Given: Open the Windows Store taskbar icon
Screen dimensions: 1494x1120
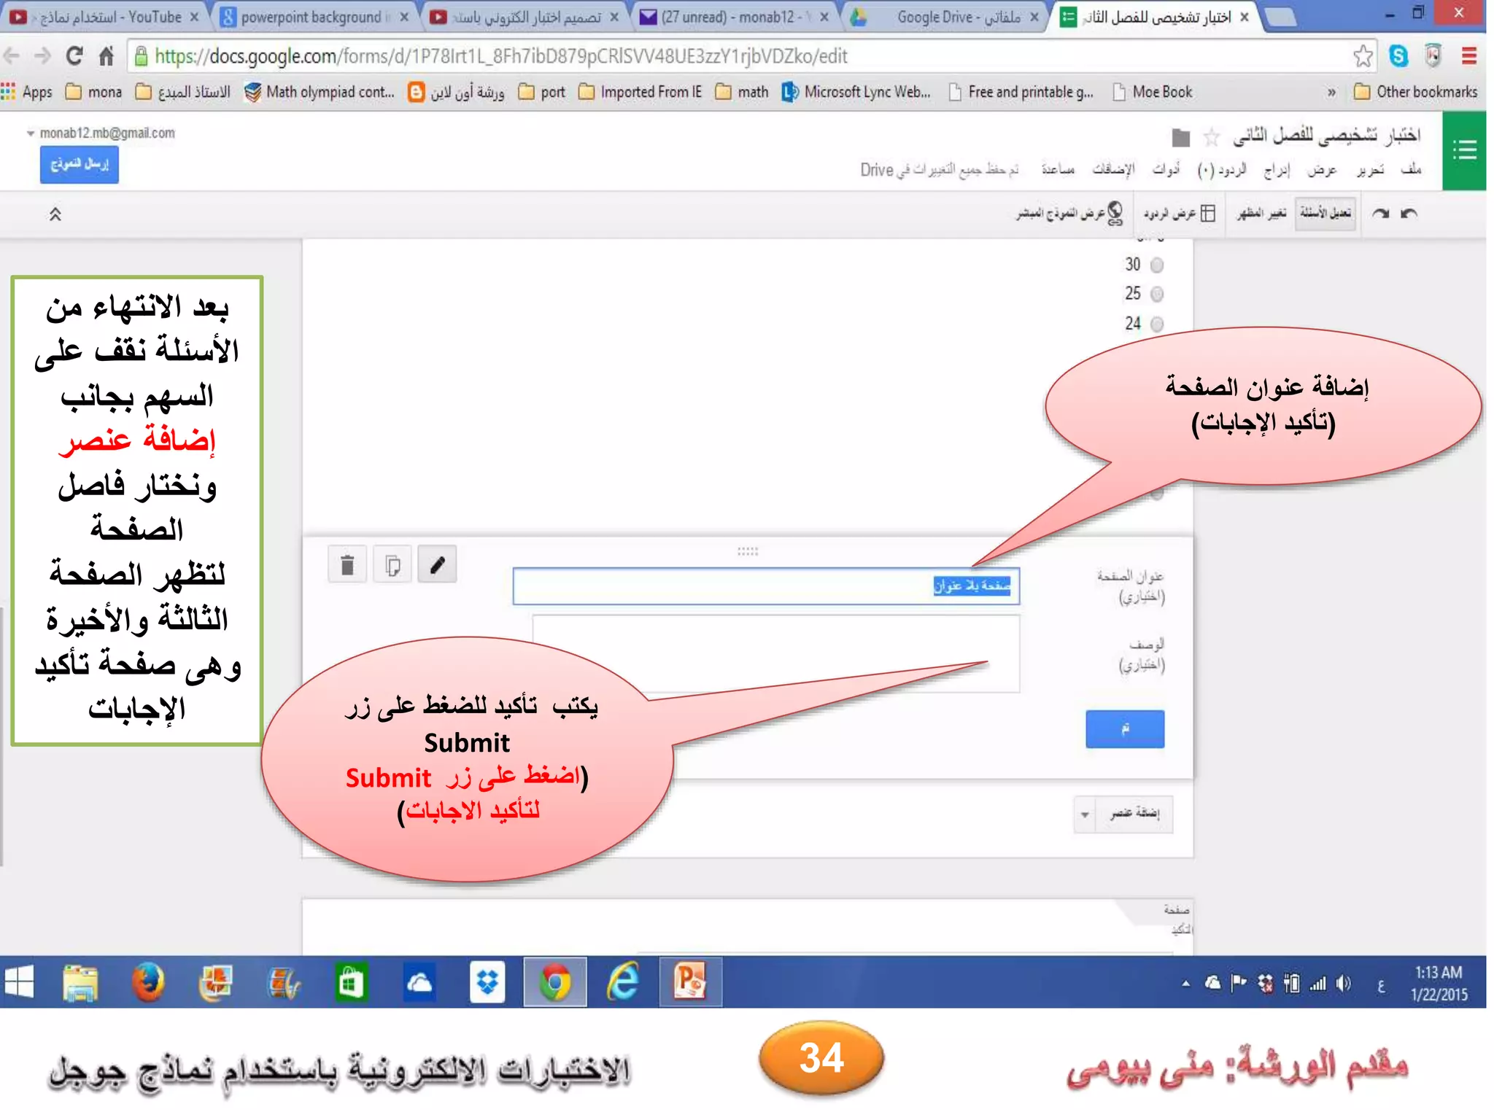Looking at the screenshot, I should pyautogui.click(x=351, y=982).
